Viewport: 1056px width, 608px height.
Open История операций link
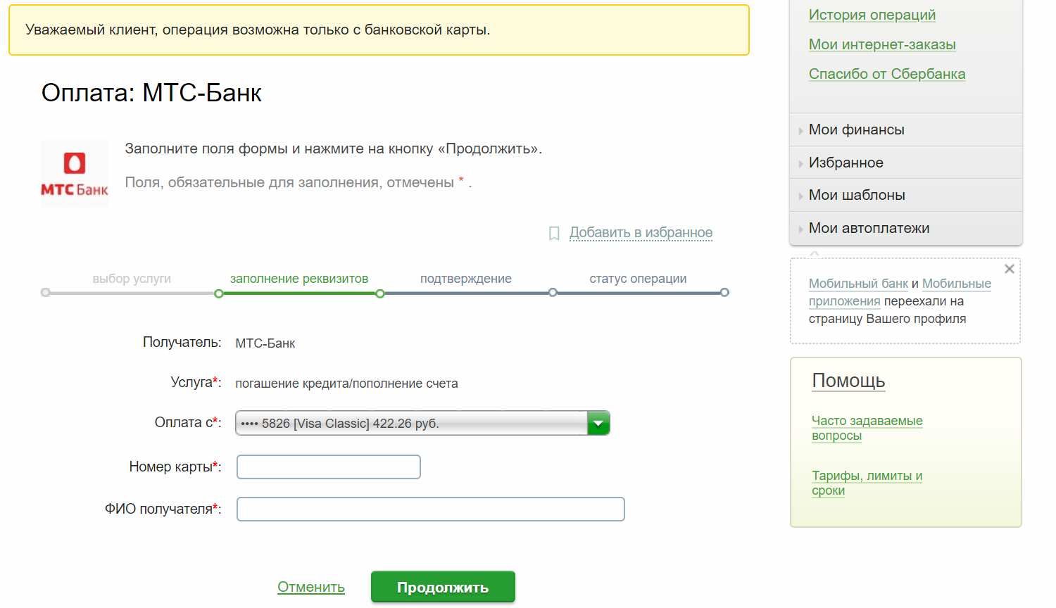pyautogui.click(x=872, y=15)
